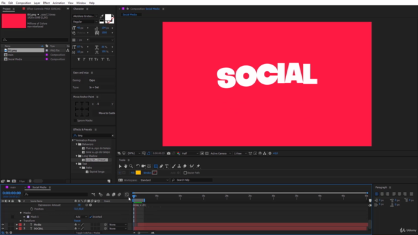Image resolution: width=418 pixels, height=235 pixels.
Task: Select the Pen tool
Action: (161, 166)
